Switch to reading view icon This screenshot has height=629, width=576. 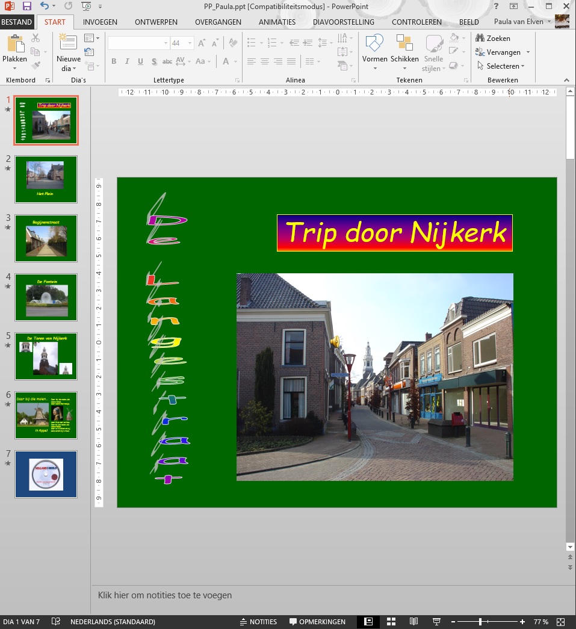click(413, 622)
